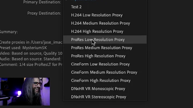Select ProRes High Resolution Proxy
The image size is (193, 108).
click(105, 56)
